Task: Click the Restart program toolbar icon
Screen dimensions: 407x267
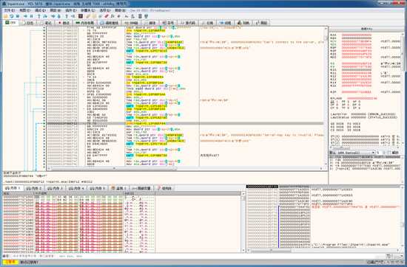Action: pos(12,16)
